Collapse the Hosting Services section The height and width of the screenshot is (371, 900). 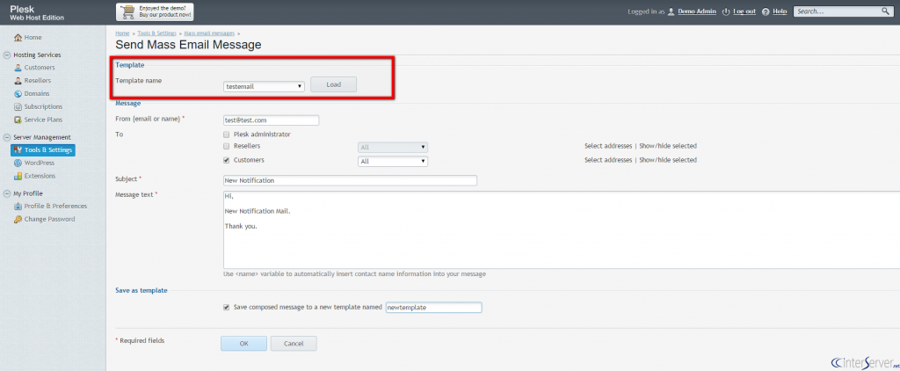coord(7,55)
